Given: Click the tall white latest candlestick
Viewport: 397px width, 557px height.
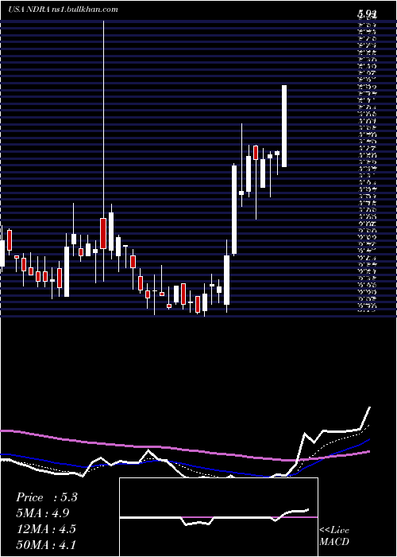Looking at the screenshot, I should pos(284,126).
